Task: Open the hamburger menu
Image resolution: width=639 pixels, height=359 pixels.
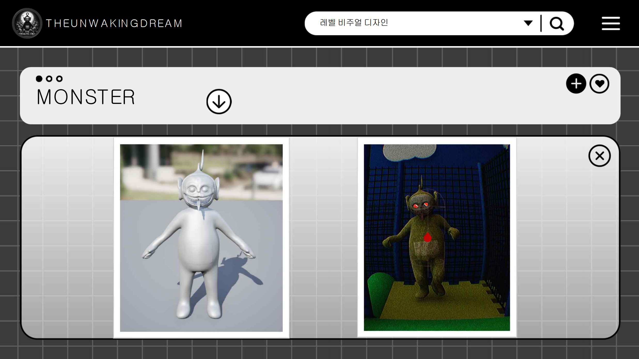Action: click(611, 23)
